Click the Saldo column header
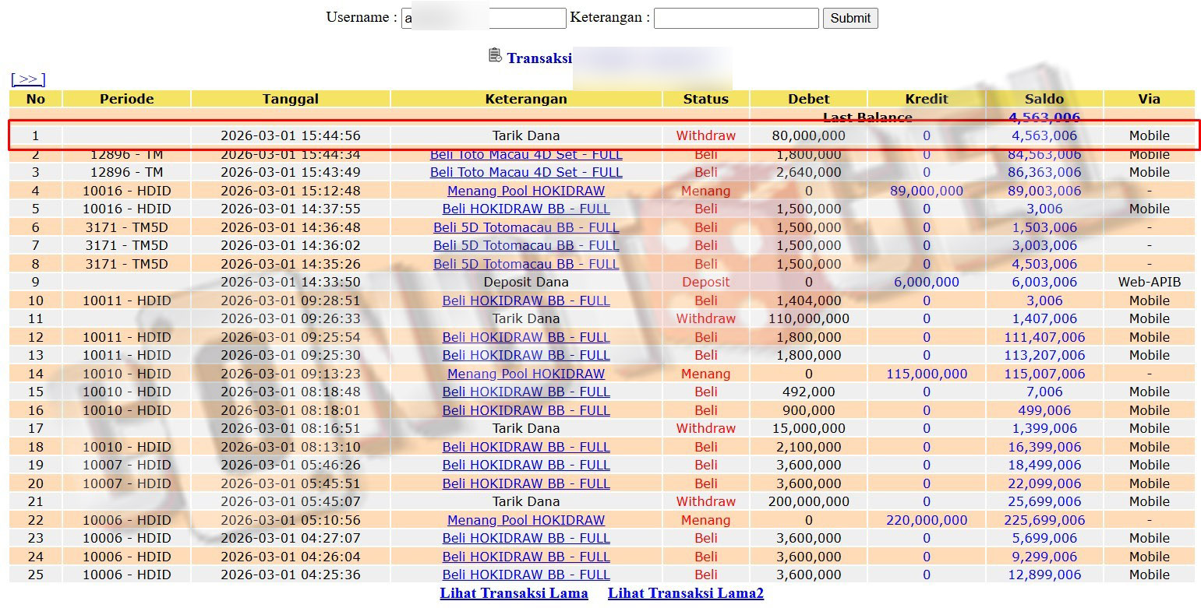Image resolution: width=1201 pixels, height=608 pixels. point(1044,99)
